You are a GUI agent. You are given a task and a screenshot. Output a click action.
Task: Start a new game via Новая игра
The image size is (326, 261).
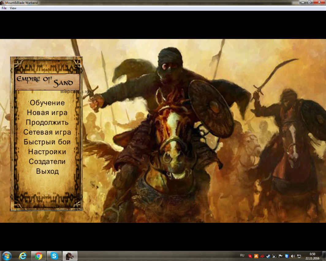(x=47, y=113)
